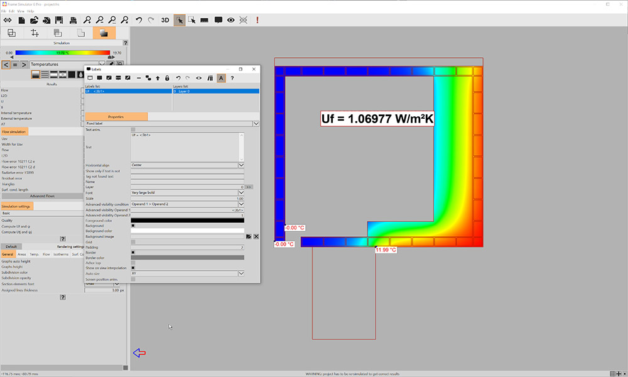The image size is (628, 377).
Task: Click the Layer >> expand button
Action: [249, 187]
